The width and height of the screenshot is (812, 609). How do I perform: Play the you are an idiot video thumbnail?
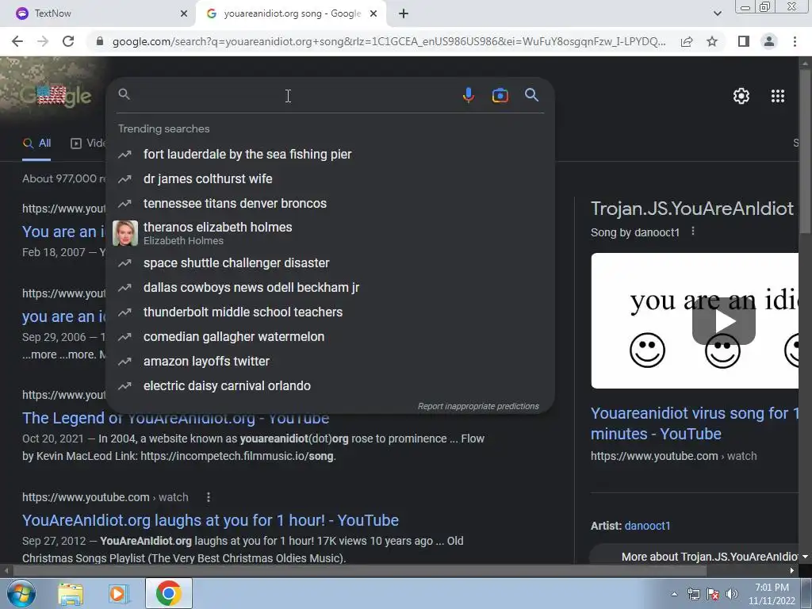[x=723, y=321]
